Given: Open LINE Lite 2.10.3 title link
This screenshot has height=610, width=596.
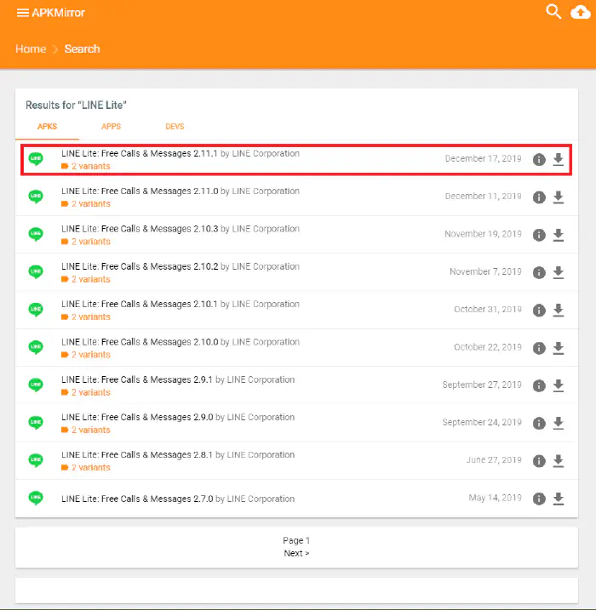Looking at the screenshot, I should 140,229.
